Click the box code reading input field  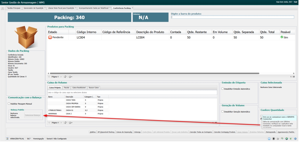coord(132,92)
